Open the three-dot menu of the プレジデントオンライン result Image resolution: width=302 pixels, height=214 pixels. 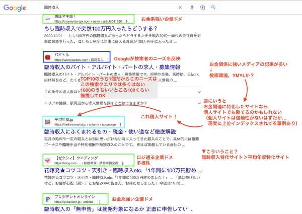pyautogui.click(x=100, y=202)
